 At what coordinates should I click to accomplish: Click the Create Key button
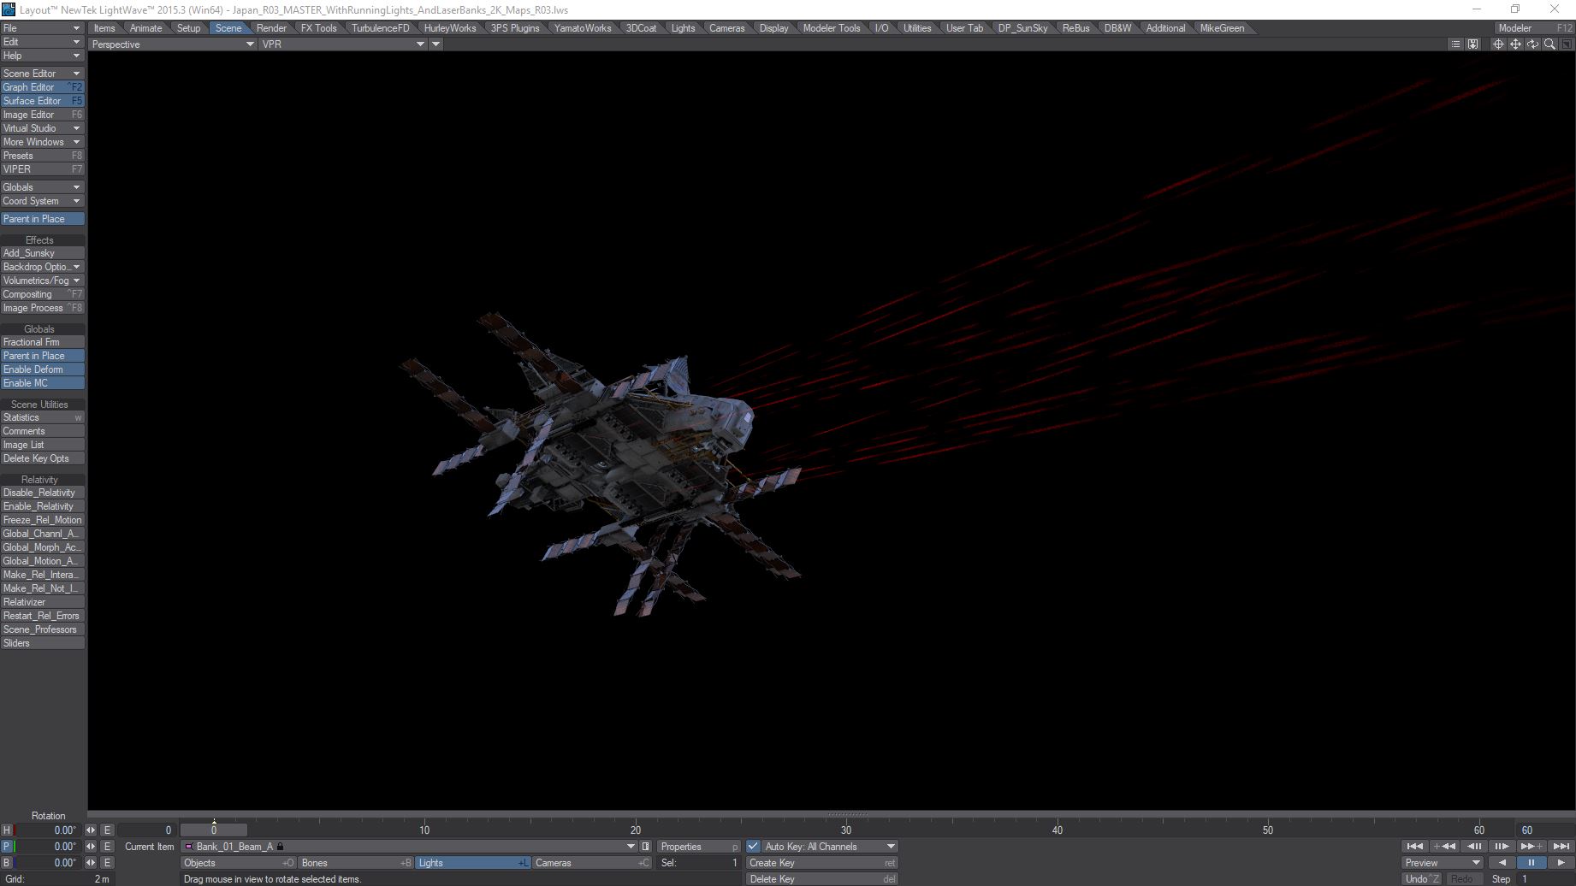pyautogui.click(x=821, y=863)
